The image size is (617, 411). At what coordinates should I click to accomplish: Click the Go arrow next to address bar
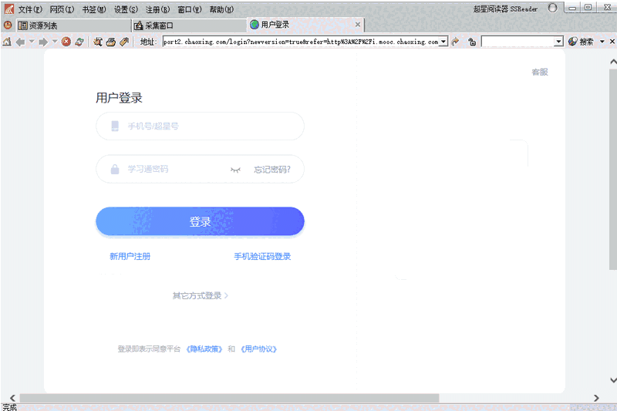click(456, 42)
